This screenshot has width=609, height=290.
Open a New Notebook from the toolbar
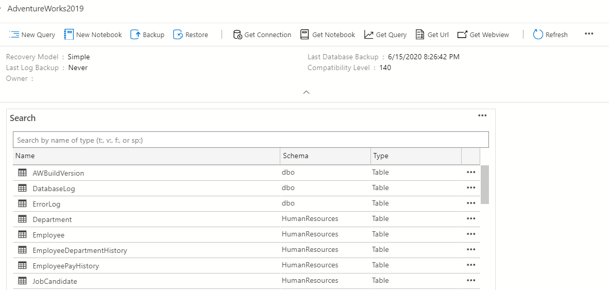[69, 35]
